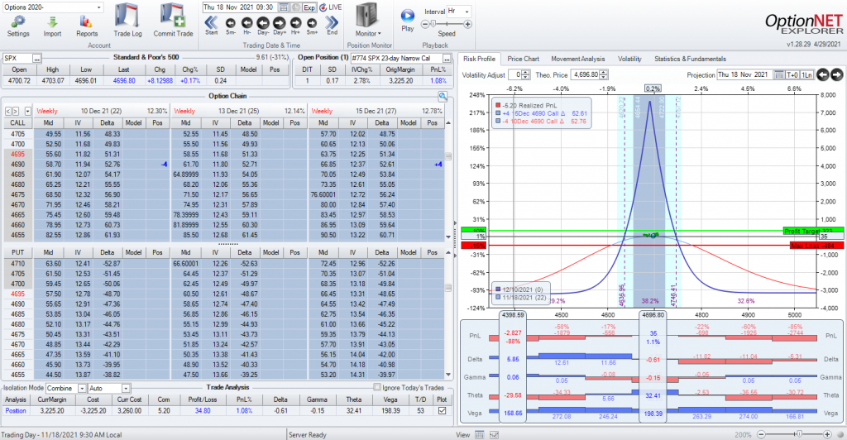Switch to table view in status bar
847x440 pixels.
point(479,434)
